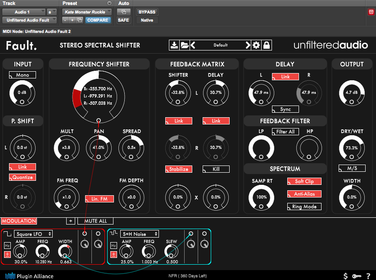The height and width of the screenshot is (280, 376).
Task: Toggle the Shifter feedback Link button
Action: [179, 121]
